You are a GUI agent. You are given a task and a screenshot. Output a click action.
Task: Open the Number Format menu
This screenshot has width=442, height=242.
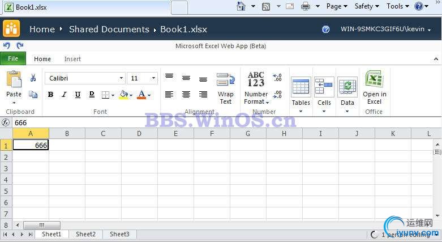(x=256, y=88)
